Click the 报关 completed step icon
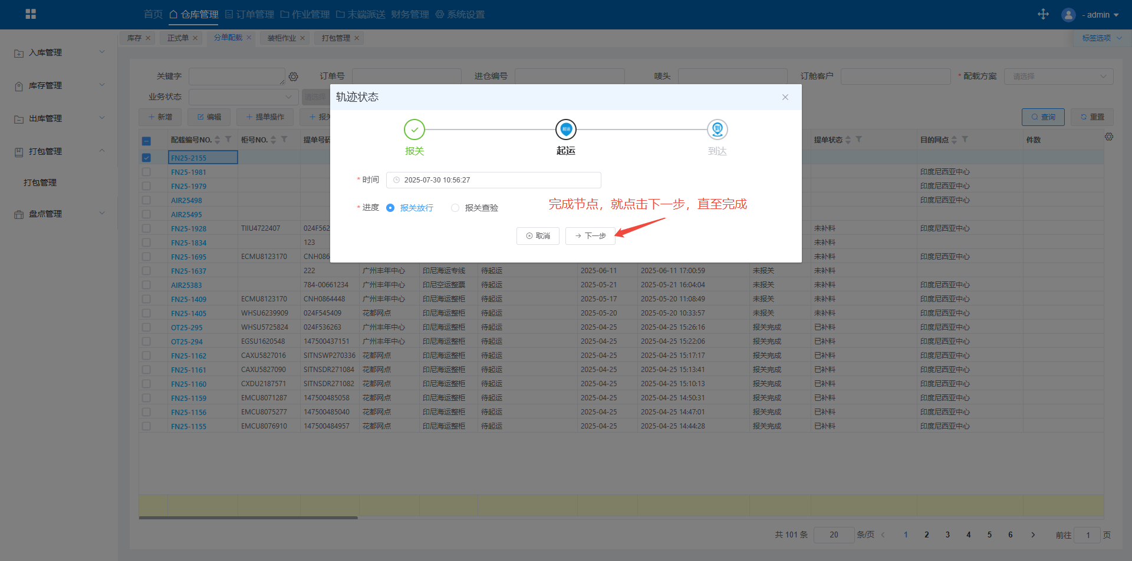The image size is (1132, 561). pyautogui.click(x=414, y=130)
